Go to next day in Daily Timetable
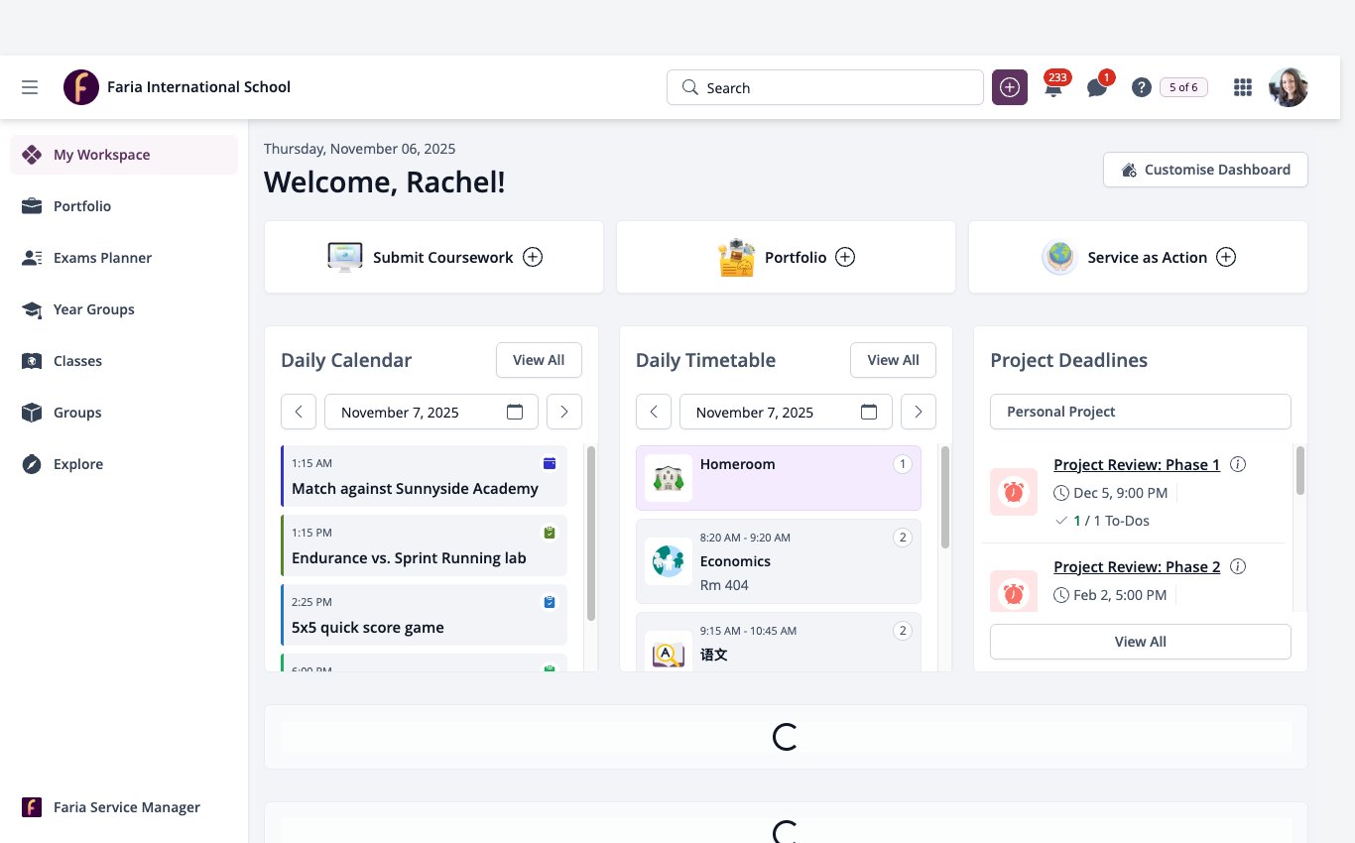The image size is (1355, 843). point(919,412)
